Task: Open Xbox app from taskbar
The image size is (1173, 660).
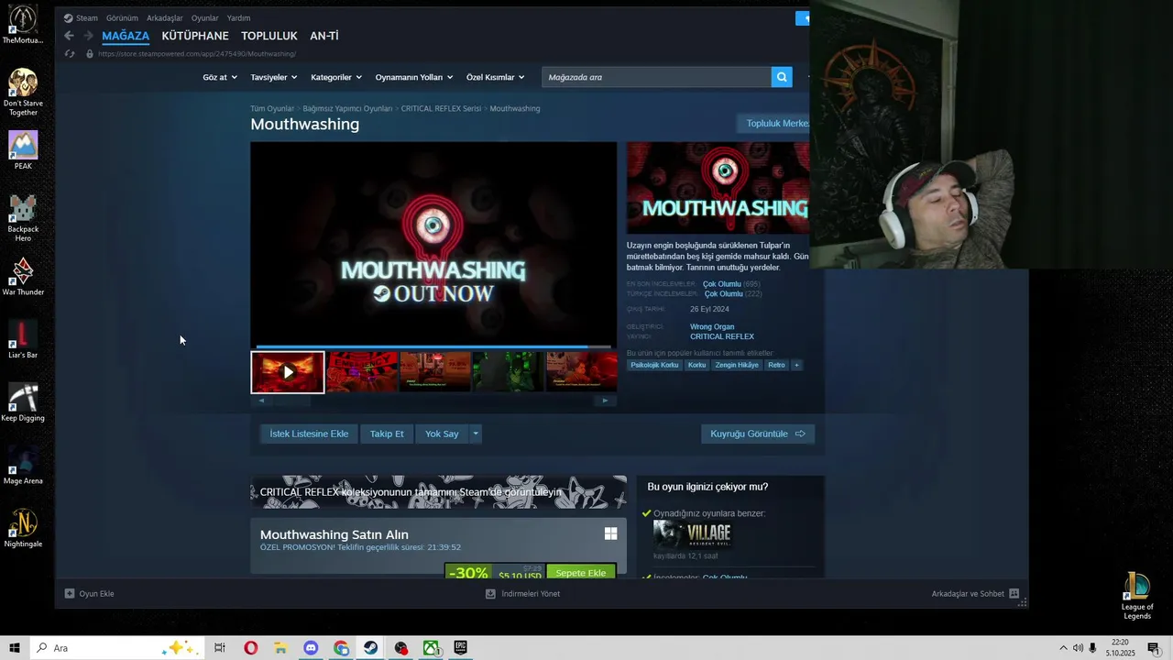Action: click(x=430, y=648)
